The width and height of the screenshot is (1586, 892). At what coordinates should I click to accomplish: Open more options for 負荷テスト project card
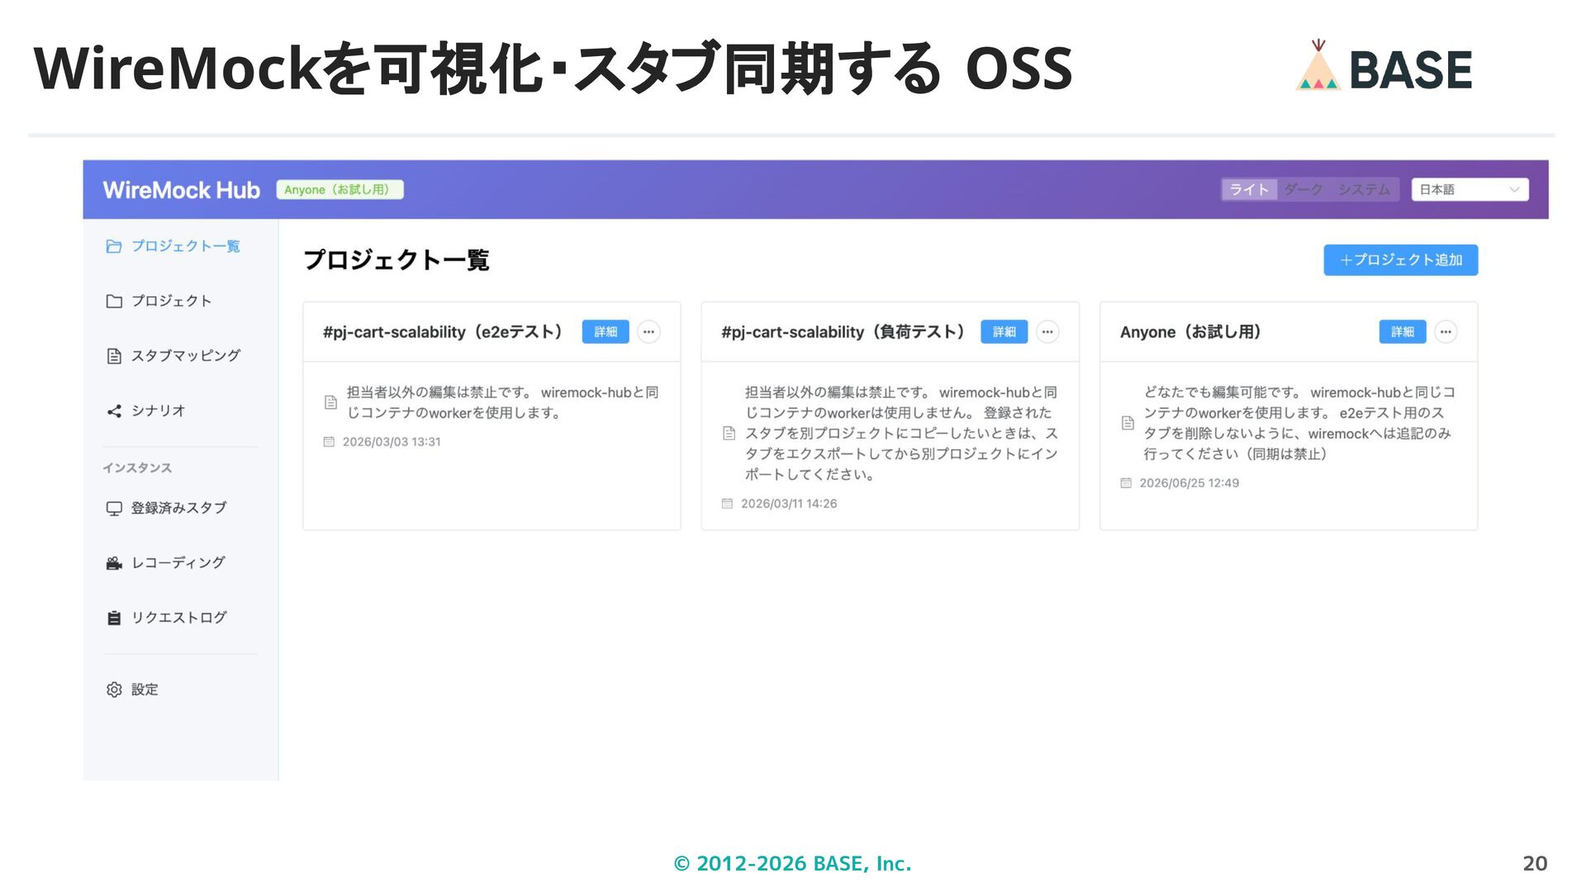pyautogui.click(x=1047, y=332)
